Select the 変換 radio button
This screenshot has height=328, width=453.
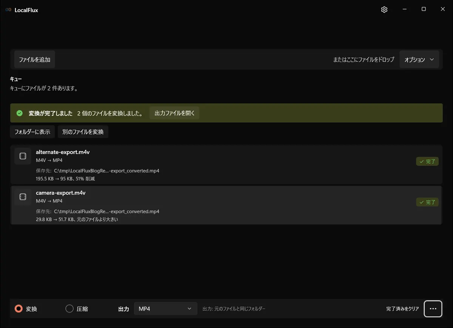pyautogui.click(x=18, y=309)
